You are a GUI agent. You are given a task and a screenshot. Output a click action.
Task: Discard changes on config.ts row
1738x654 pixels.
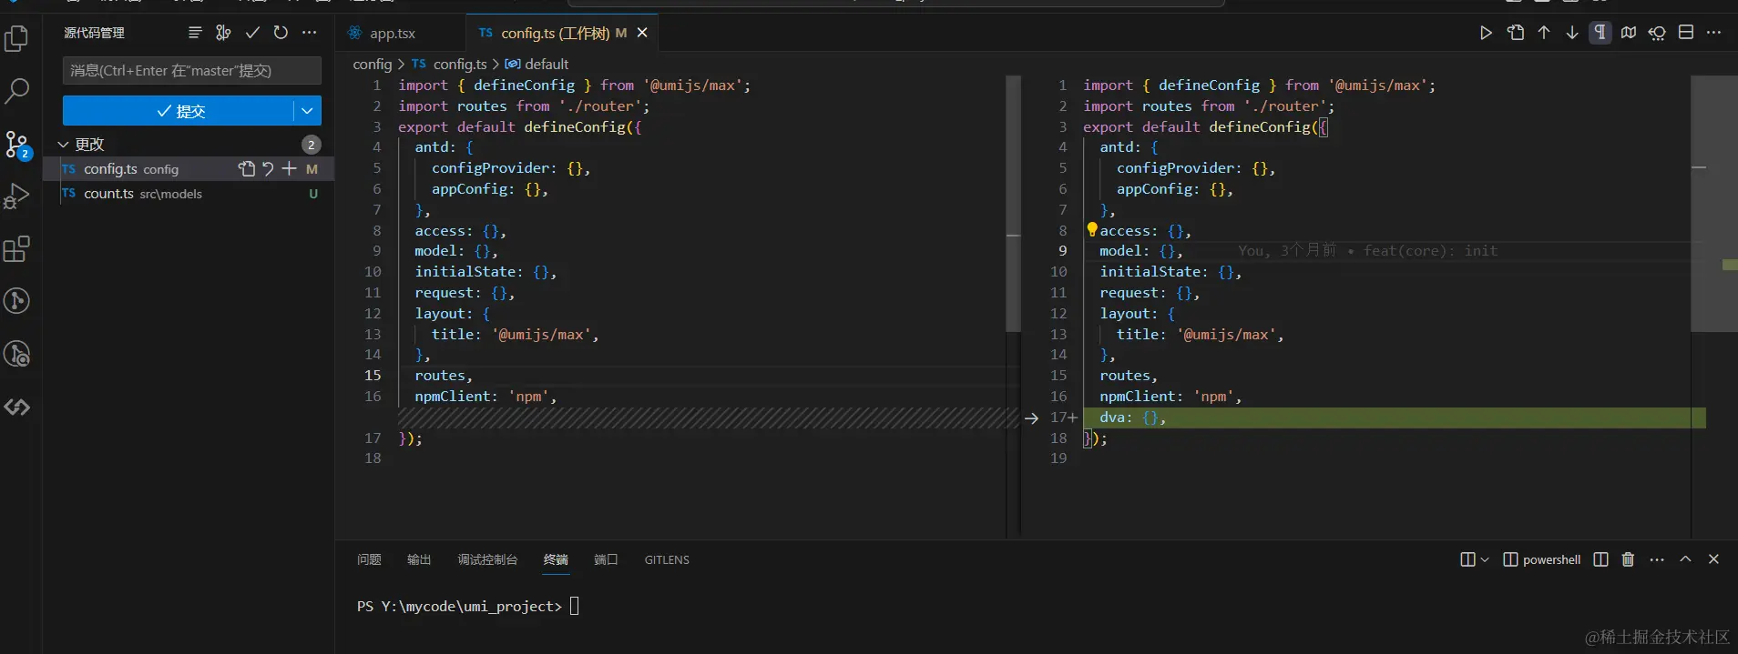268,168
